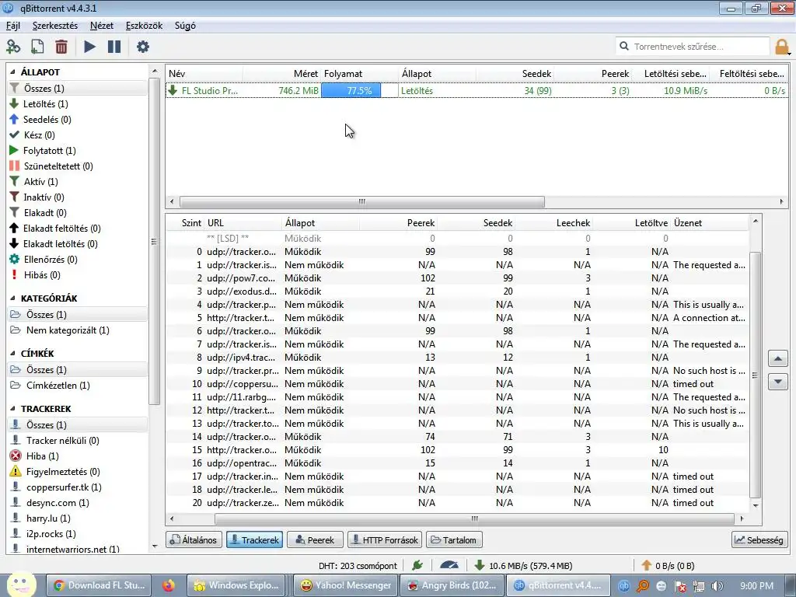This screenshot has height=597, width=796.
Task: Open options via the gear icon
Action: pyautogui.click(x=143, y=47)
